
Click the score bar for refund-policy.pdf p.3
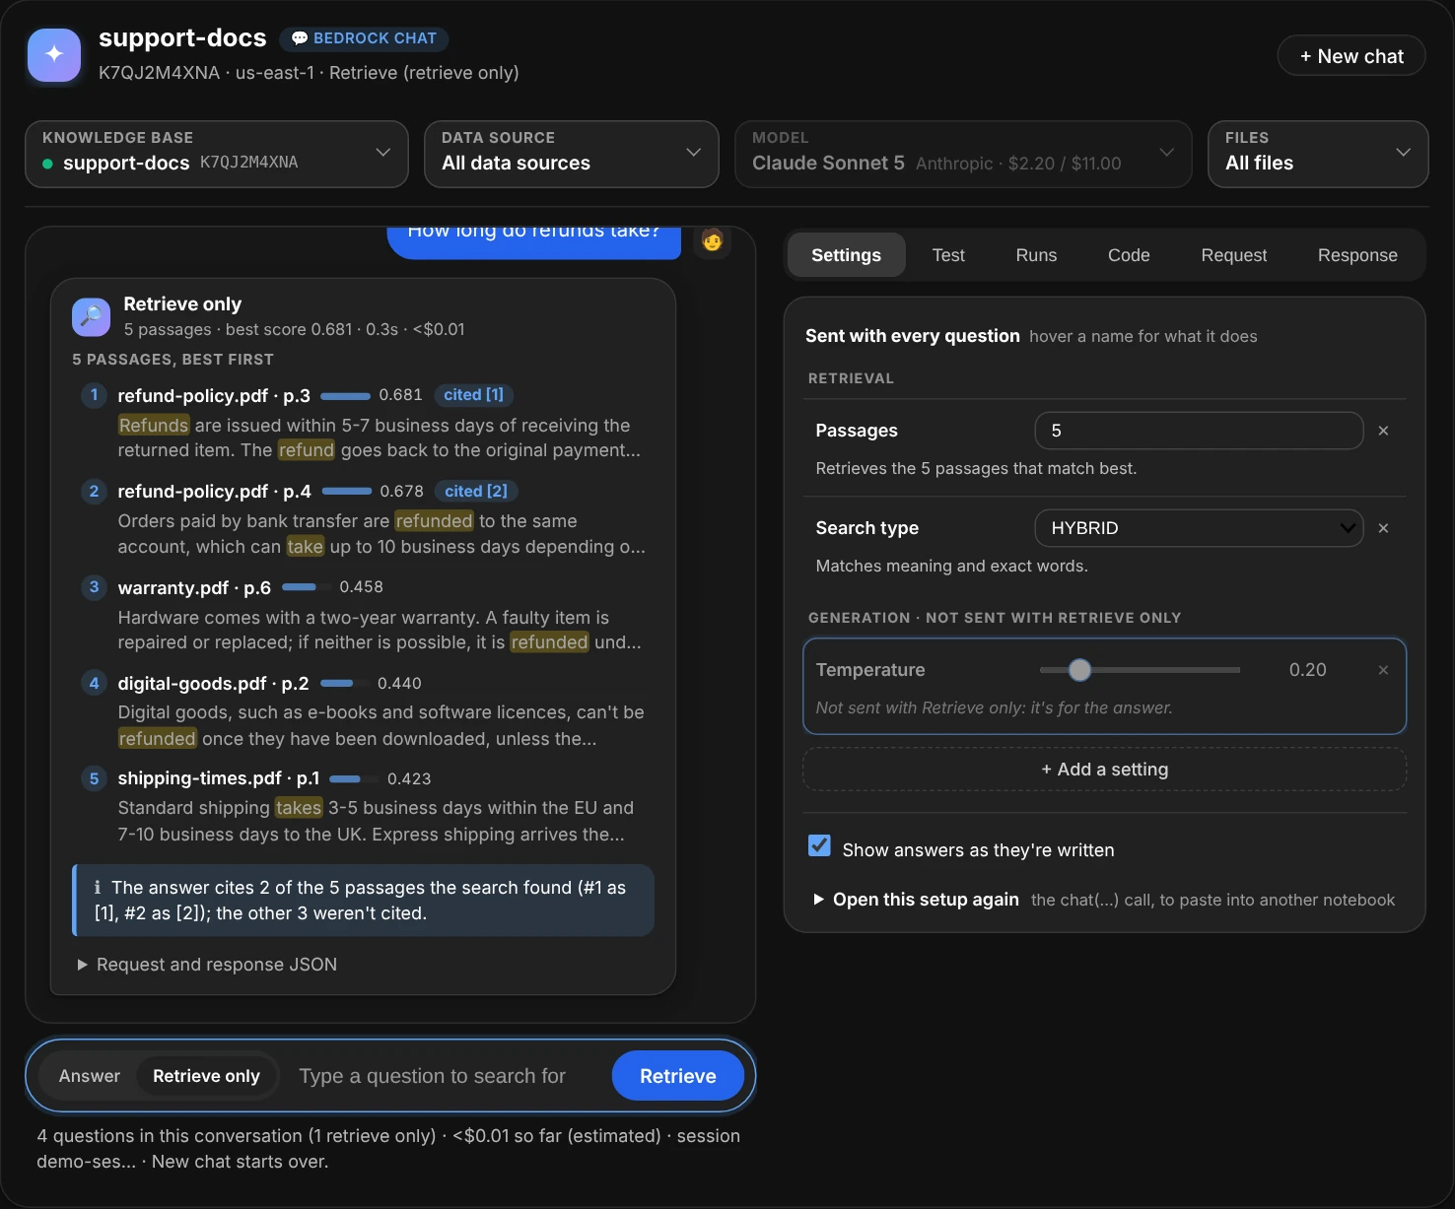pos(345,396)
